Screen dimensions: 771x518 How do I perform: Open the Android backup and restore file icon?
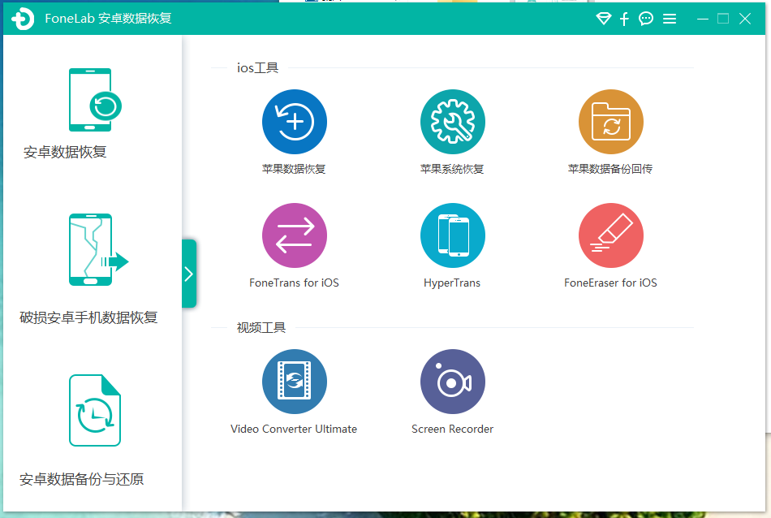click(95, 410)
